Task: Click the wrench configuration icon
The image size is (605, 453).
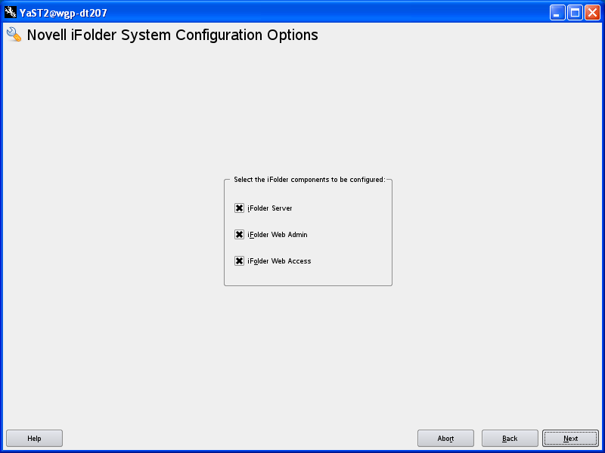Action: (x=14, y=34)
